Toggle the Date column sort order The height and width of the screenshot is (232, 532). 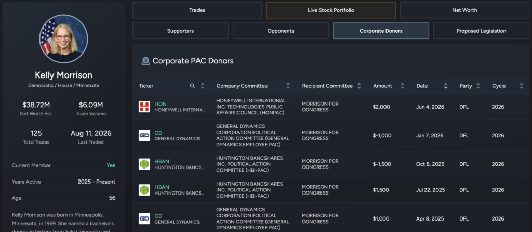tap(445, 86)
